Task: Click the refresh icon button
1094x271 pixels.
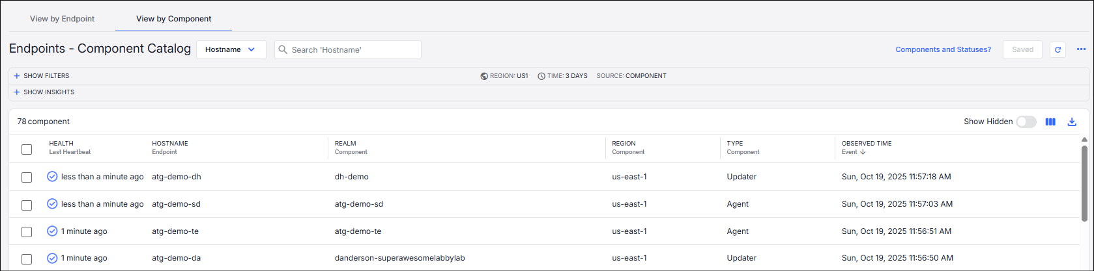Action: point(1058,49)
